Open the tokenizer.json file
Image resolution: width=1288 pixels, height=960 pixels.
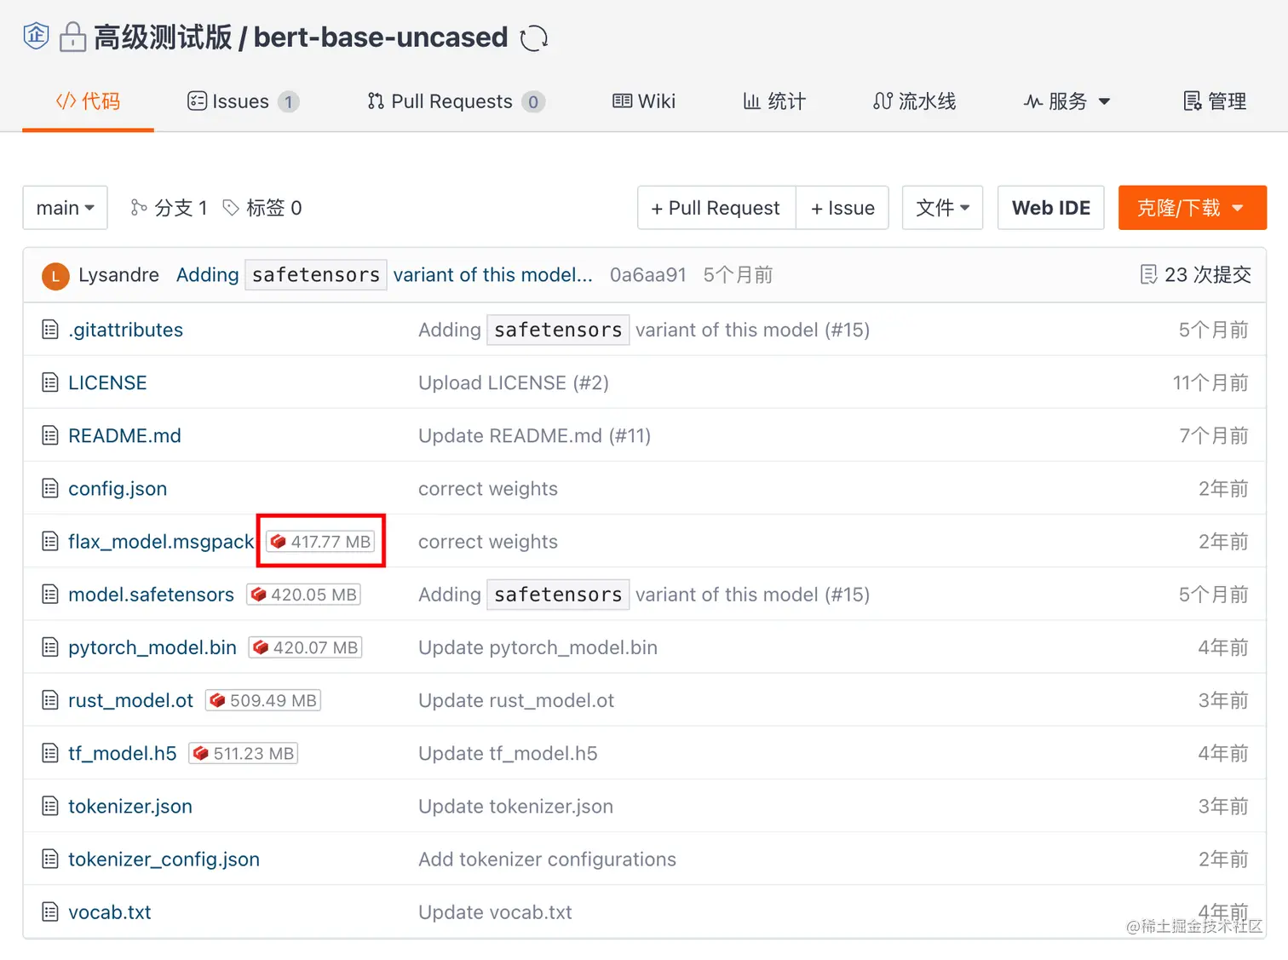[130, 807]
